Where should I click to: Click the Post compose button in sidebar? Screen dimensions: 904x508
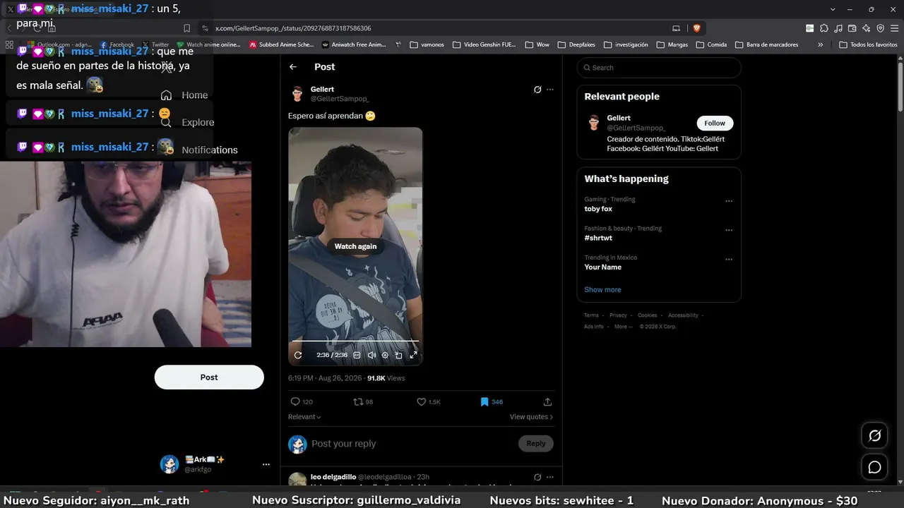click(209, 377)
